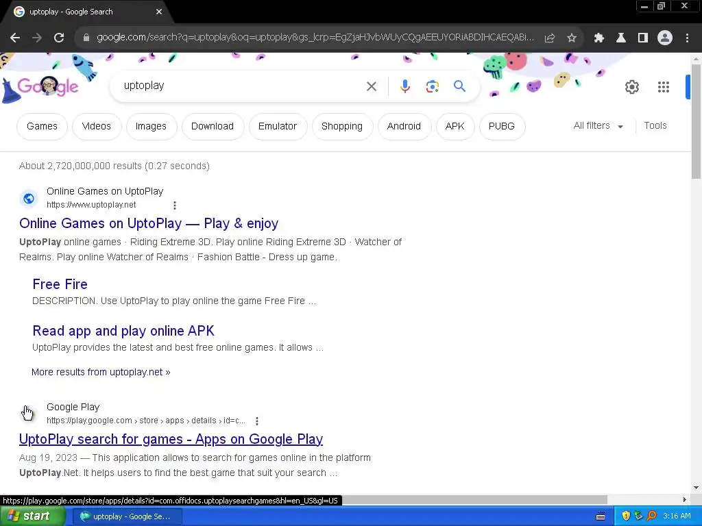This screenshot has height=526, width=702.
Task: Open the Google apps grid
Action: (664, 87)
